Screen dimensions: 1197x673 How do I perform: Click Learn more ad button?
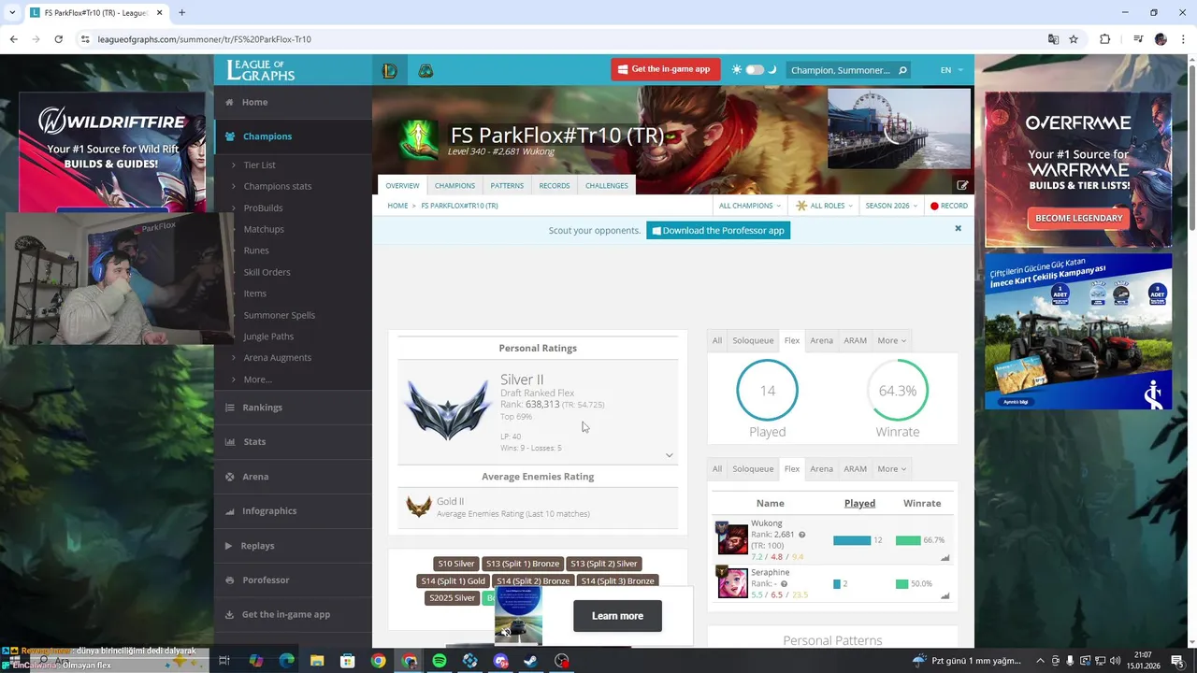pyautogui.click(x=617, y=616)
